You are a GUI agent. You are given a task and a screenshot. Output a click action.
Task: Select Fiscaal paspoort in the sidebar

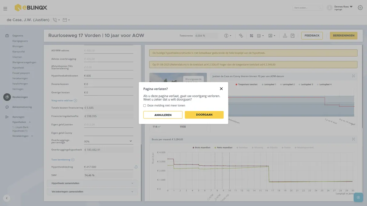click(x=21, y=73)
